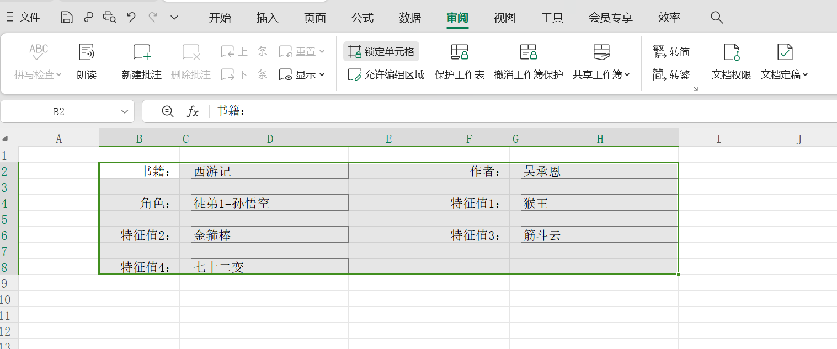Select the 特征值1： label cell

coord(470,203)
